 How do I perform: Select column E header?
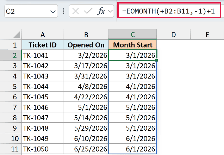click(x=207, y=35)
